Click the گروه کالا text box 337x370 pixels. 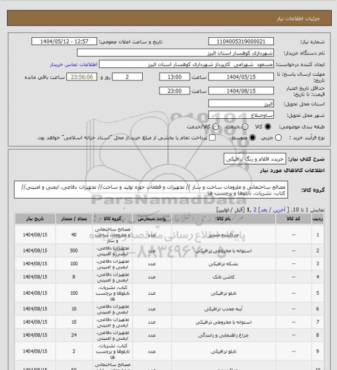(x=151, y=190)
